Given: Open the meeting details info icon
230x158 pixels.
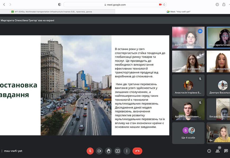Looking at the screenshot, I should pos(209,151).
